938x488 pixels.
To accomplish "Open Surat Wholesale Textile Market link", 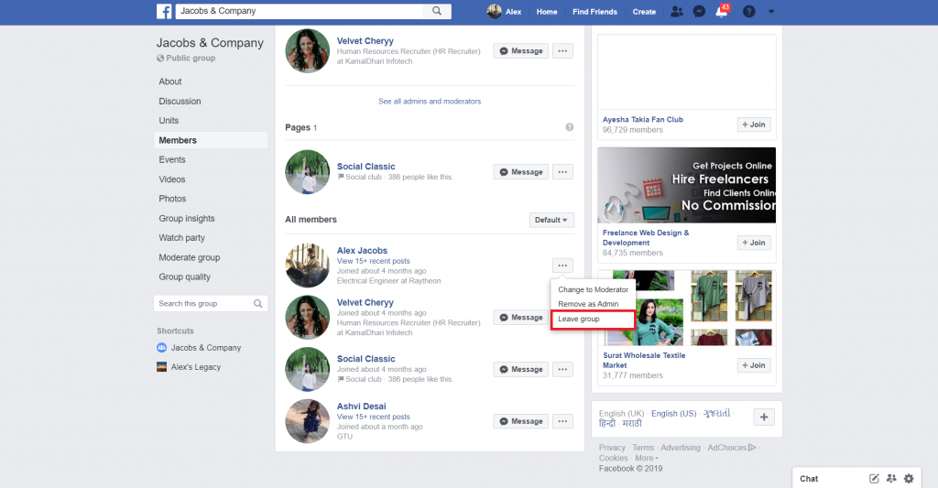I will coord(644,360).
